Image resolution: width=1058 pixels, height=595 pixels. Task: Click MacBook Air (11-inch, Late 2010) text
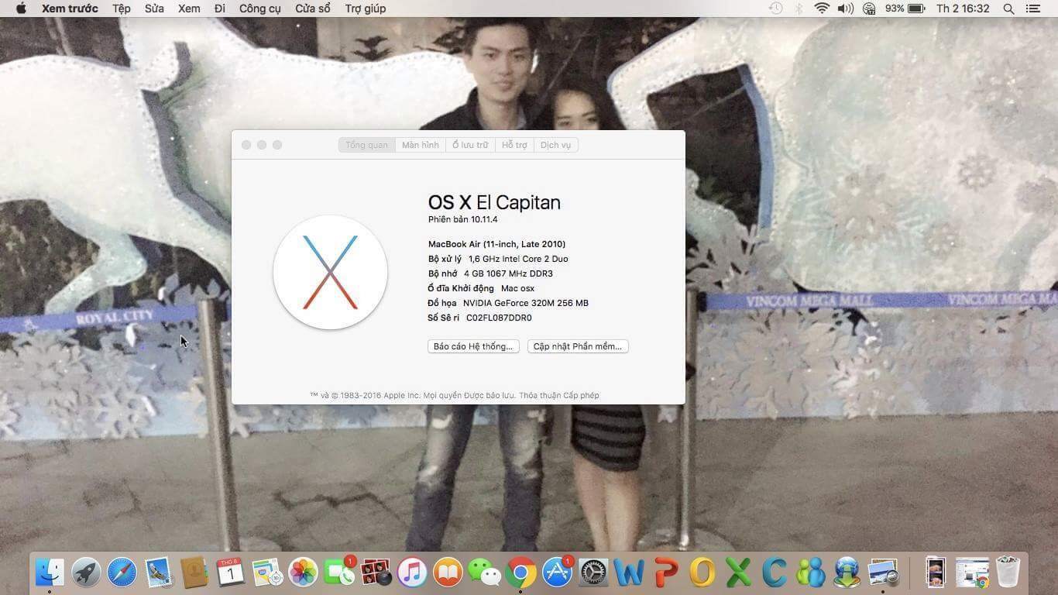click(x=496, y=244)
